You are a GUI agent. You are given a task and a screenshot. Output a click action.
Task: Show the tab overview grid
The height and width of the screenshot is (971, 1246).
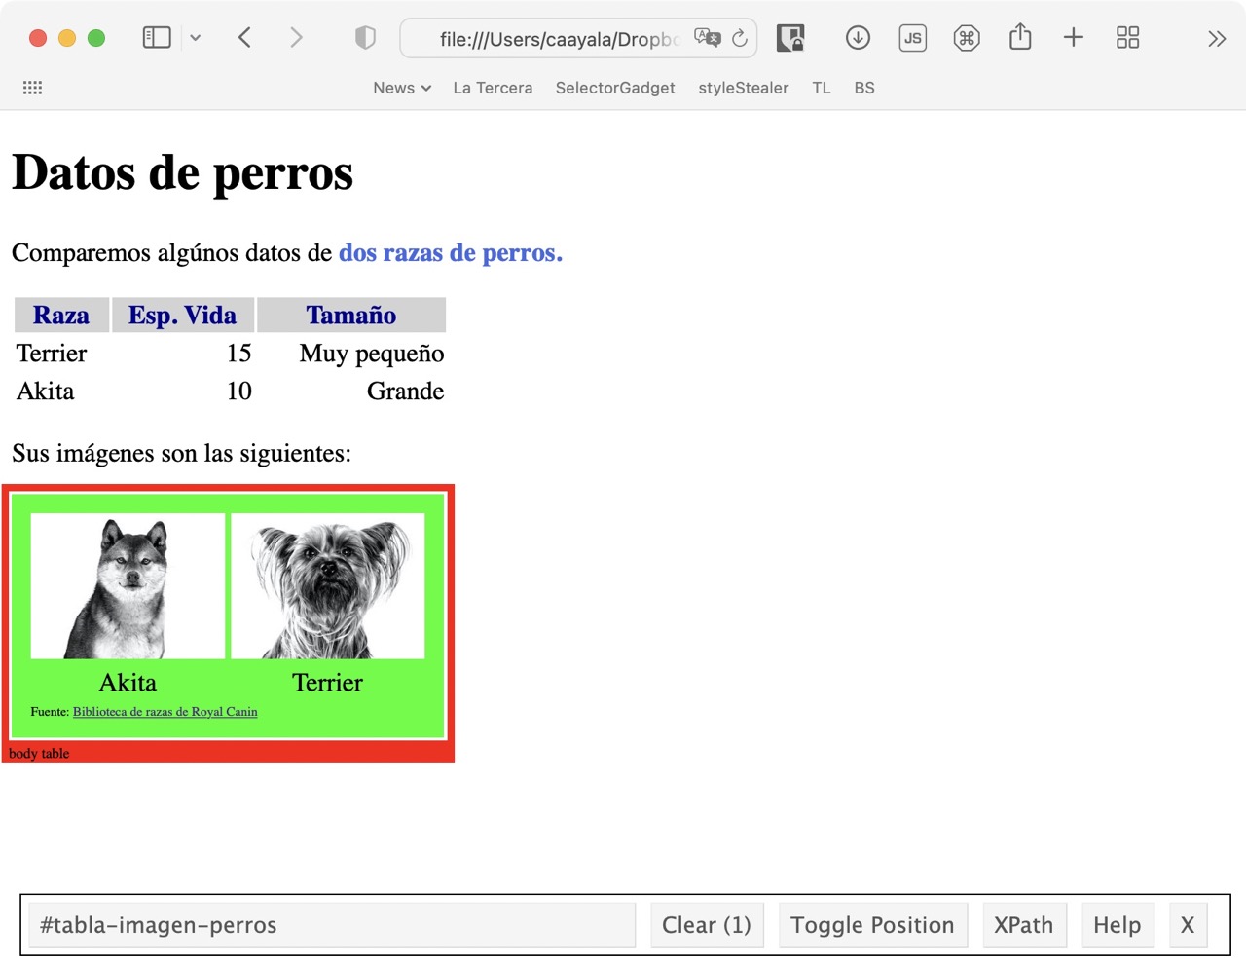pyautogui.click(x=1127, y=38)
